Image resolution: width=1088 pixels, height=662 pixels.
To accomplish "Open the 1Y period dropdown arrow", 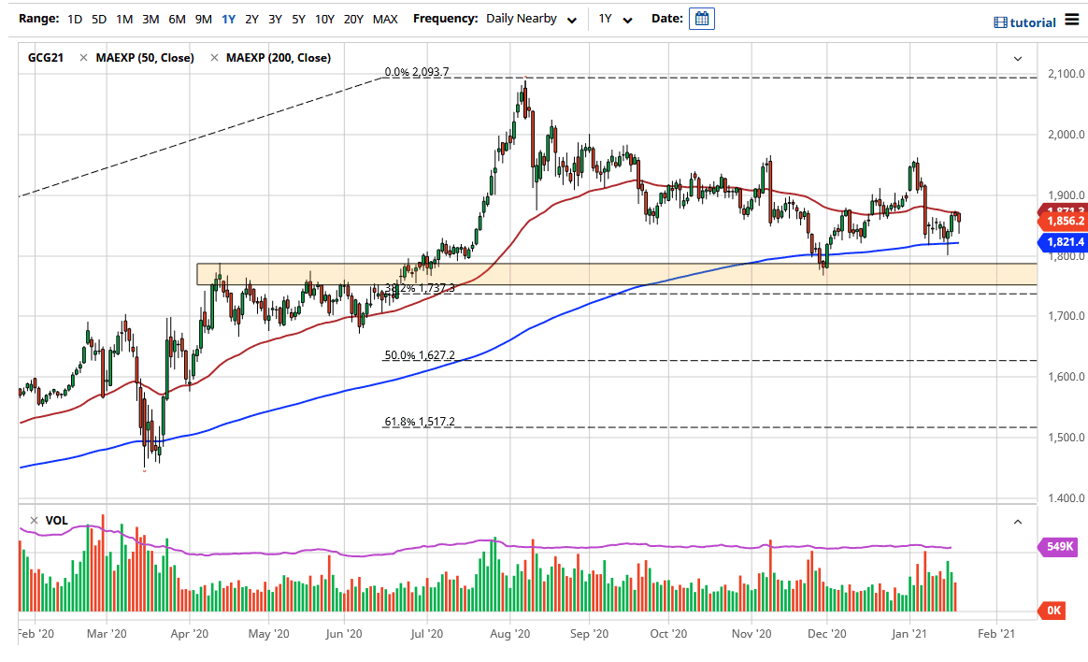I will pyautogui.click(x=627, y=18).
